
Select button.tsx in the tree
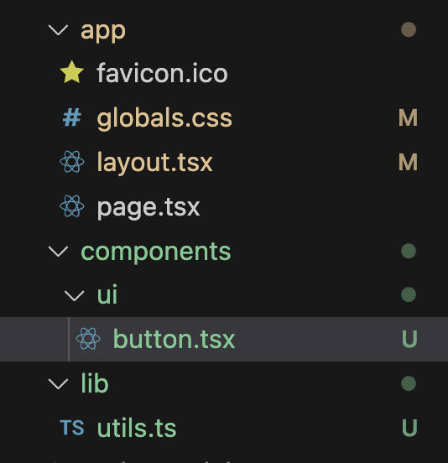pos(224,339)
